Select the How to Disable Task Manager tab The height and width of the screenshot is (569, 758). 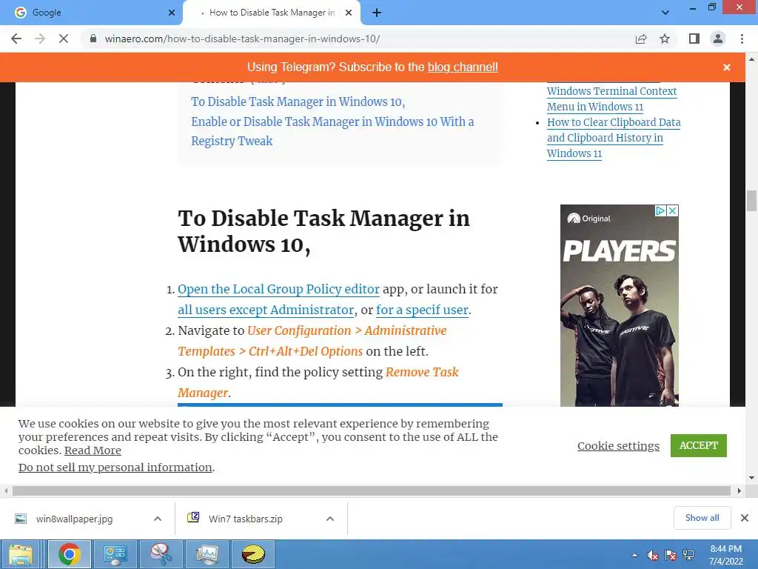(272, 13)
